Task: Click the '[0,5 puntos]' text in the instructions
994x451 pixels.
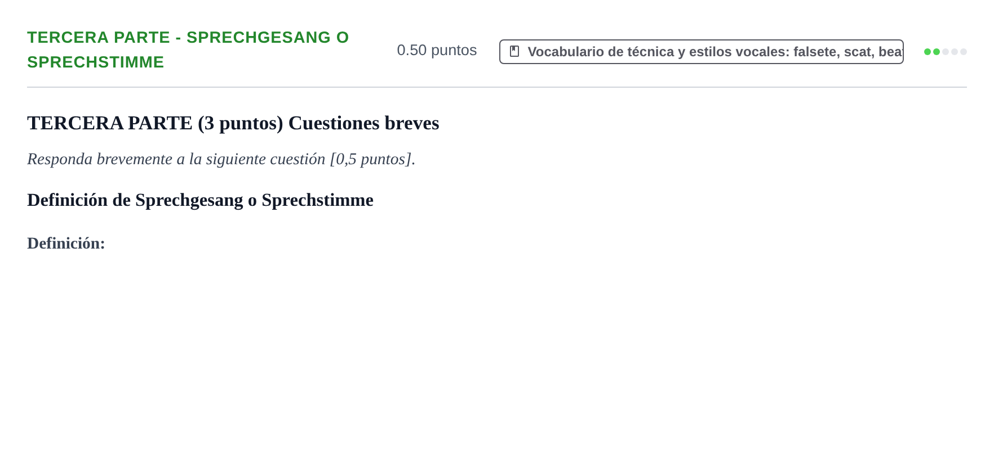Action: click(x=371, y=159)
